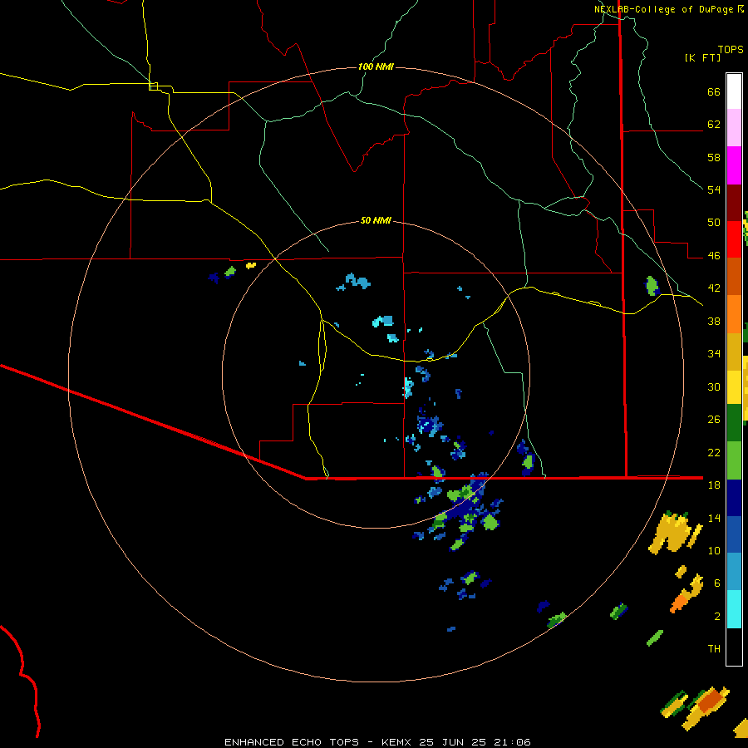Click the 46 legend value
This screenshot has height=748, width=748.
[714, 256]
